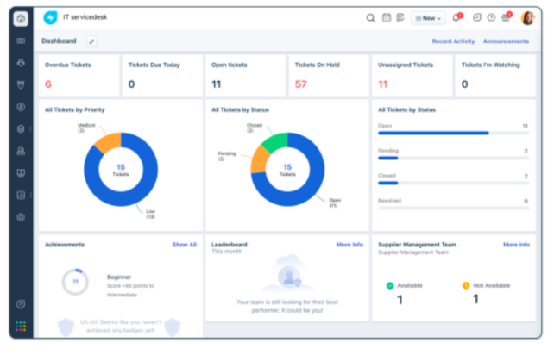Click the IT servicedesk title
The image size is (554, 349).
[x=85, y=17]
